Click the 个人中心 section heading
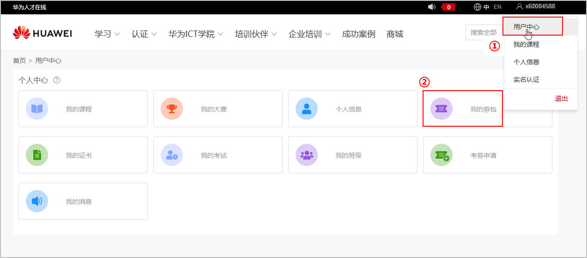587x258 pixels. click(x=33, y=80)
